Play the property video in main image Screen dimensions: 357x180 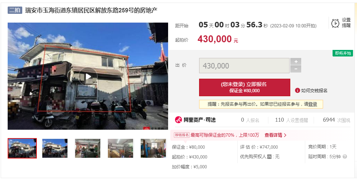tap(88, 77)
